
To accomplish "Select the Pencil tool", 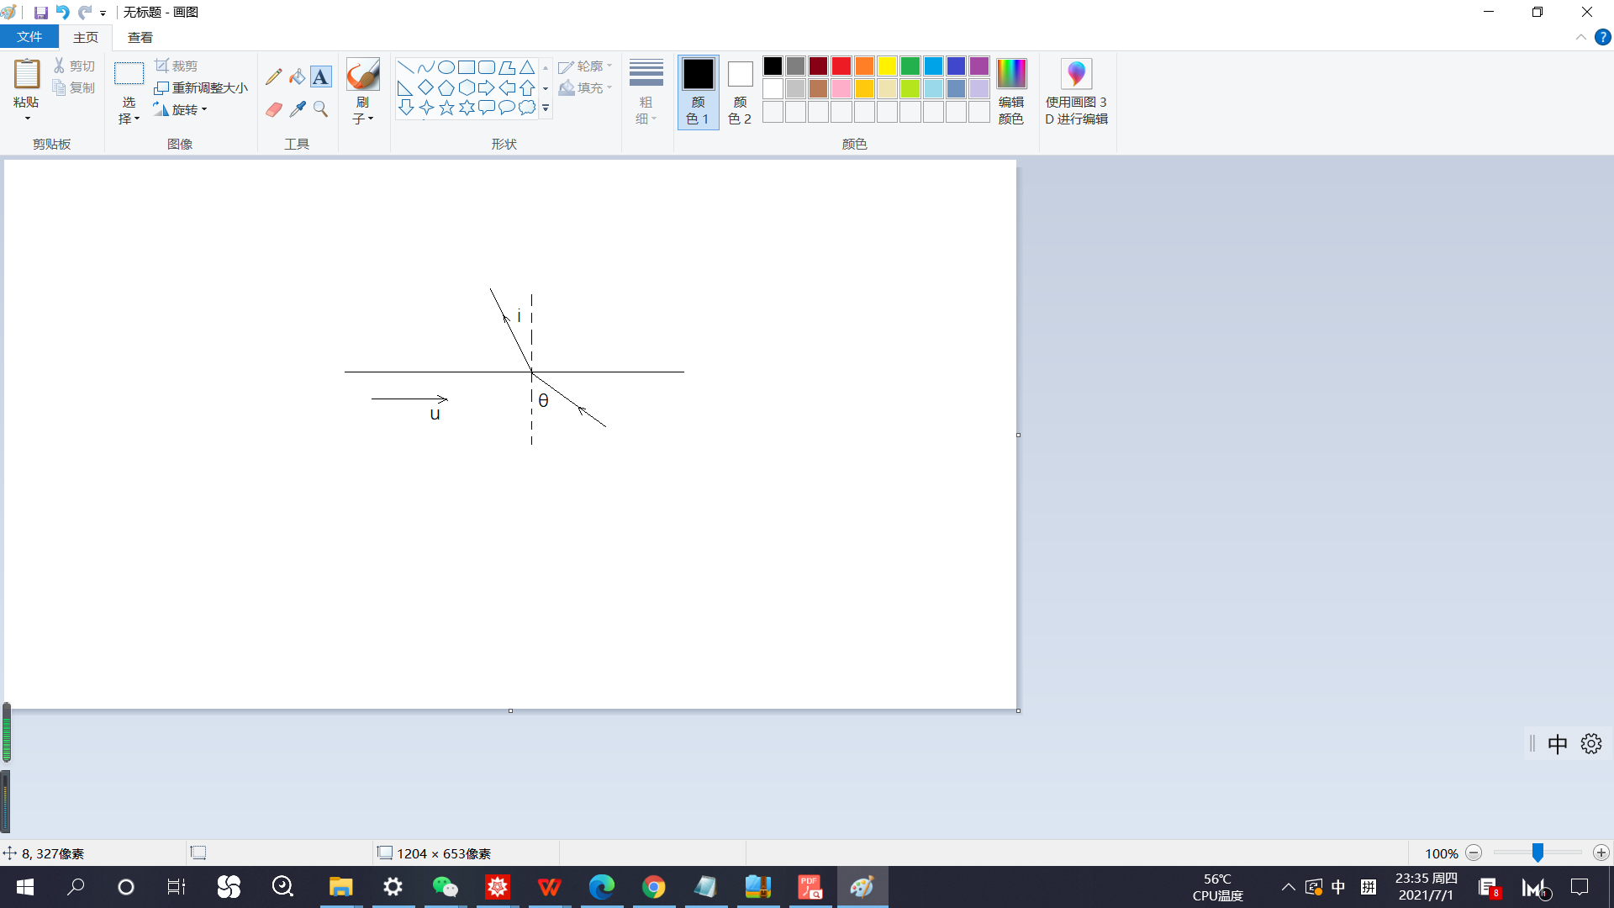I will pyautogui.click(x=273, y=77).
